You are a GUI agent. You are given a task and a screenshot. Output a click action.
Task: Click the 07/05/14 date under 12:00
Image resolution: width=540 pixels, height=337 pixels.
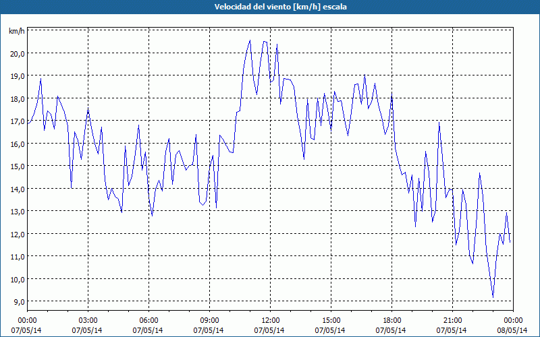[x=269, y=330]
